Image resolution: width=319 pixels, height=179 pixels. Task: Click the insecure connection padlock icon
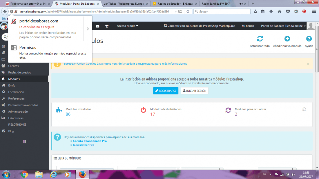(16, 12)
